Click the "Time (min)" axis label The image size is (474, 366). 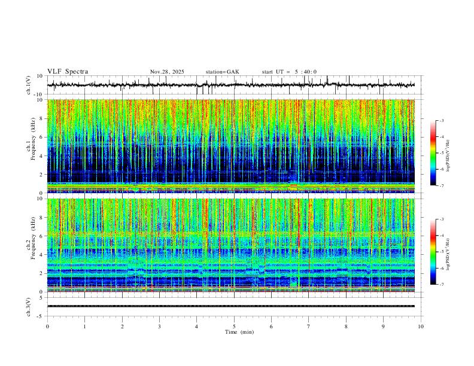coord(239,332)
